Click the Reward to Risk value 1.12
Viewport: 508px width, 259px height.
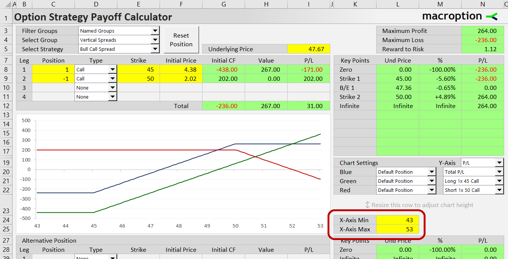483,49
